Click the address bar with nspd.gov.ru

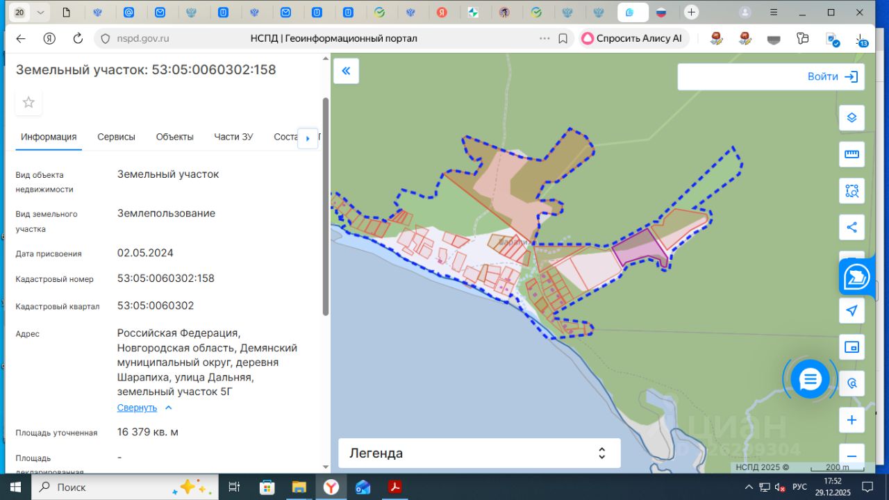coord(333,38)
